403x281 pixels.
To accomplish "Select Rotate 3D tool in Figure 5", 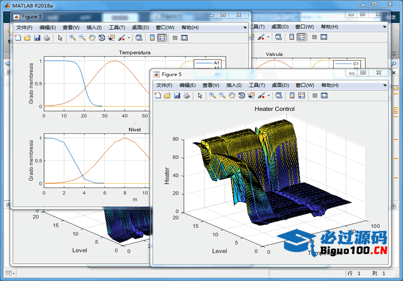I will [x=242, y=96].
